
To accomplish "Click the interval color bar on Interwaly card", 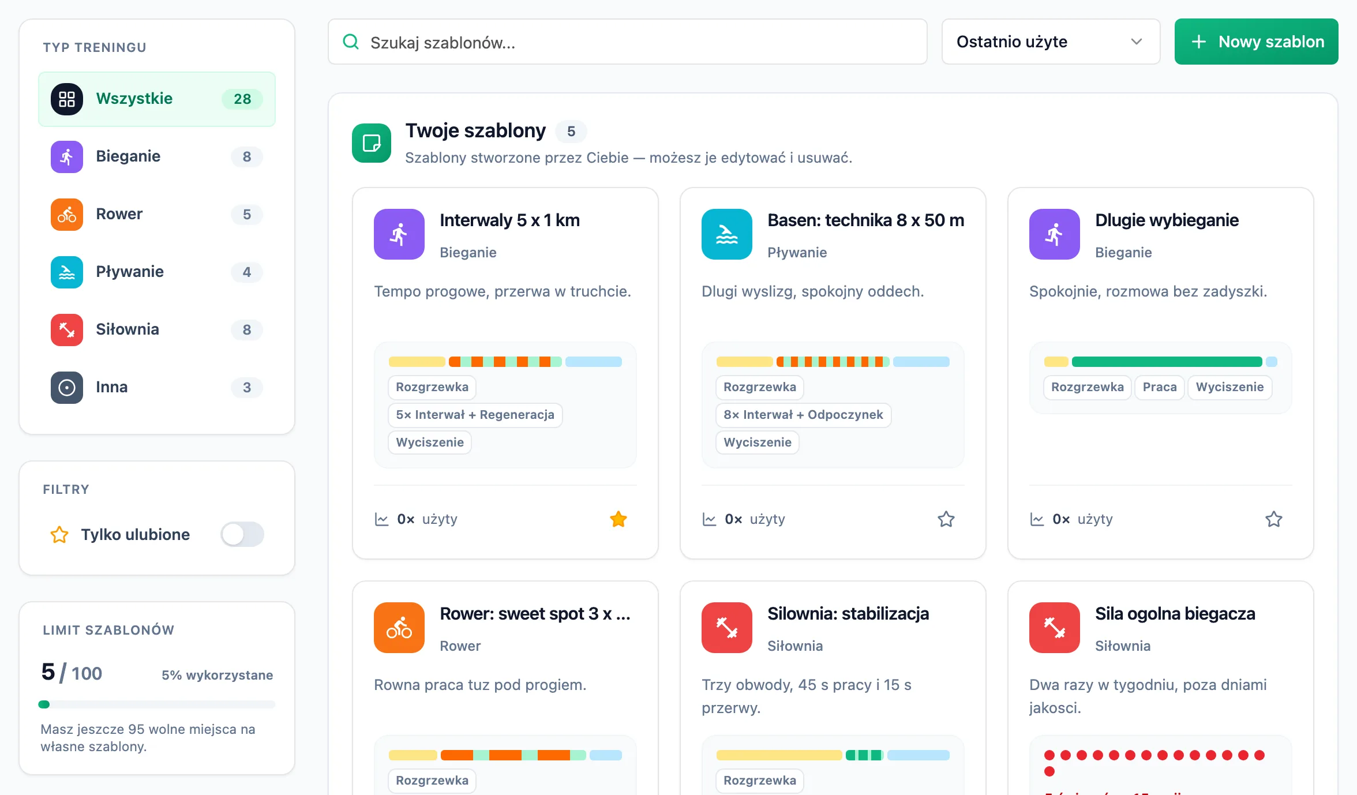I will tap(505, 362).
